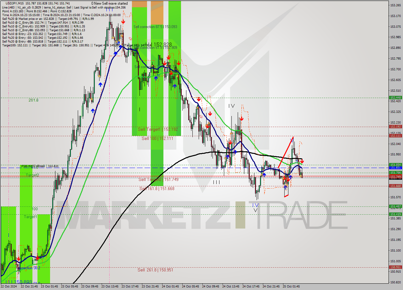Select the red 151.668 price tag
Screen dimensions: 403x290
(x=395, y=186)
